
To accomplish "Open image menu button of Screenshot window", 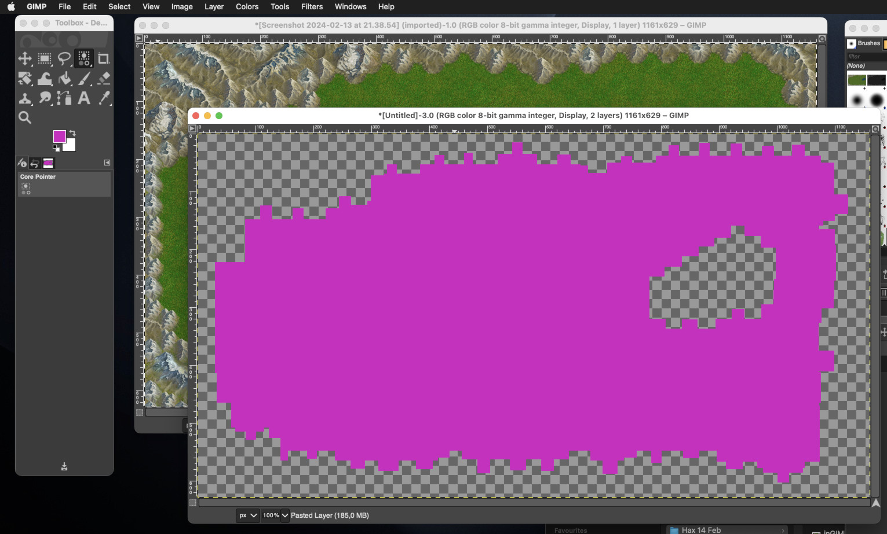I will [x=139, y=39].
